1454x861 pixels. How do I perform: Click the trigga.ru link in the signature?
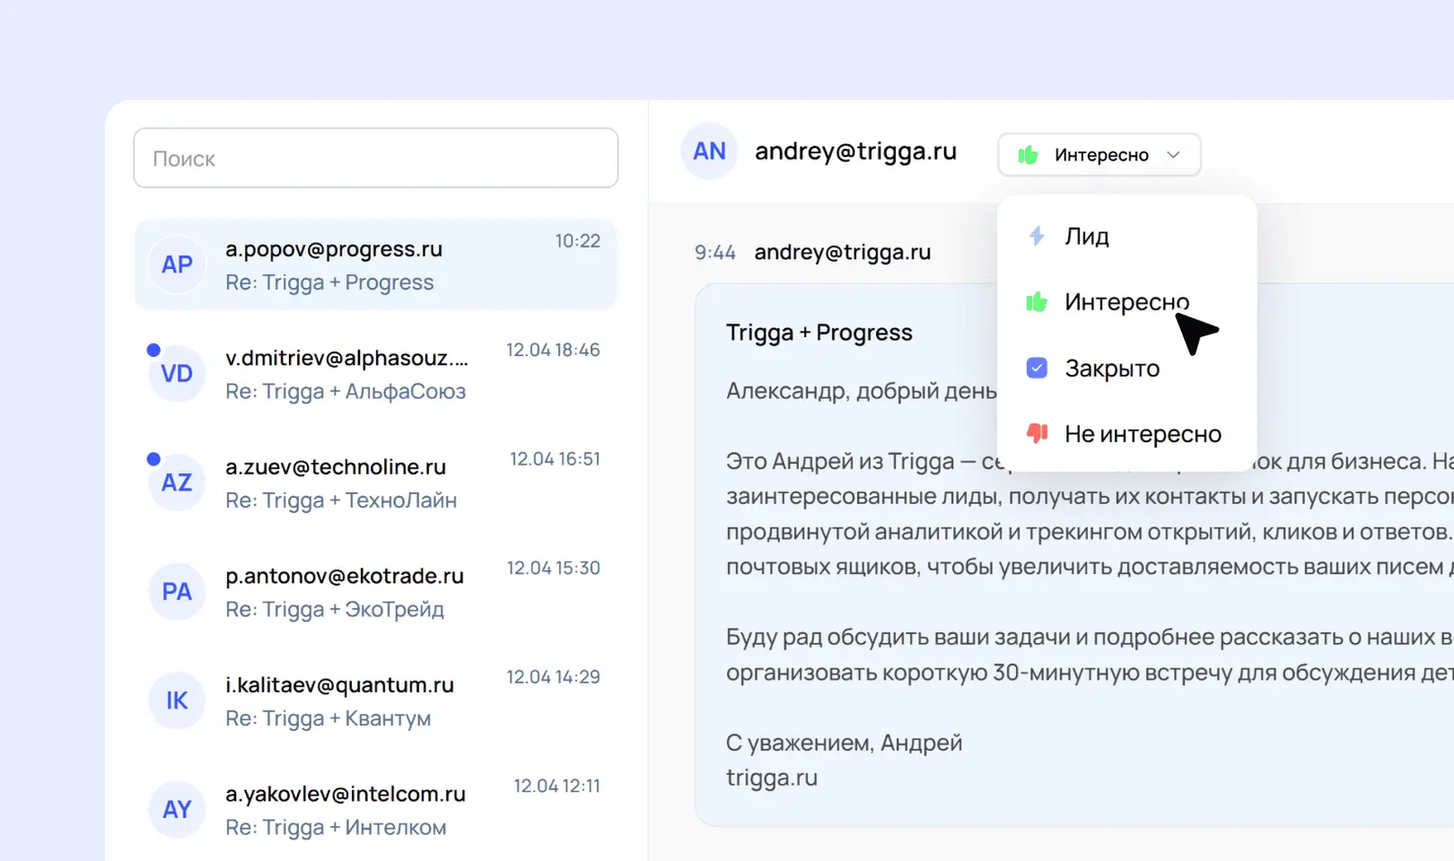point(772,777)
